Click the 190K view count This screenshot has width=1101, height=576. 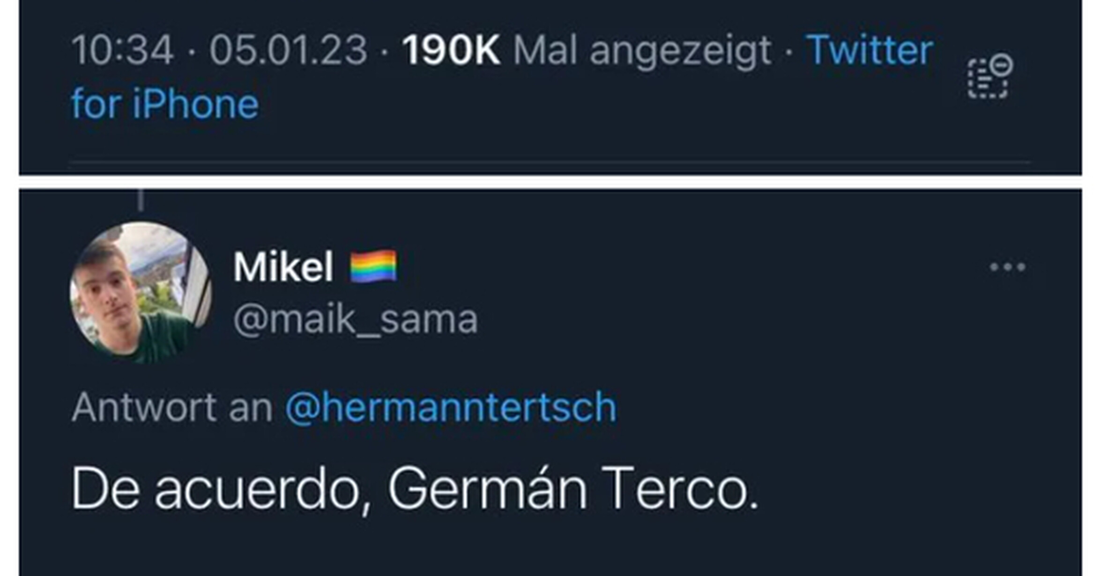[451, 50]
